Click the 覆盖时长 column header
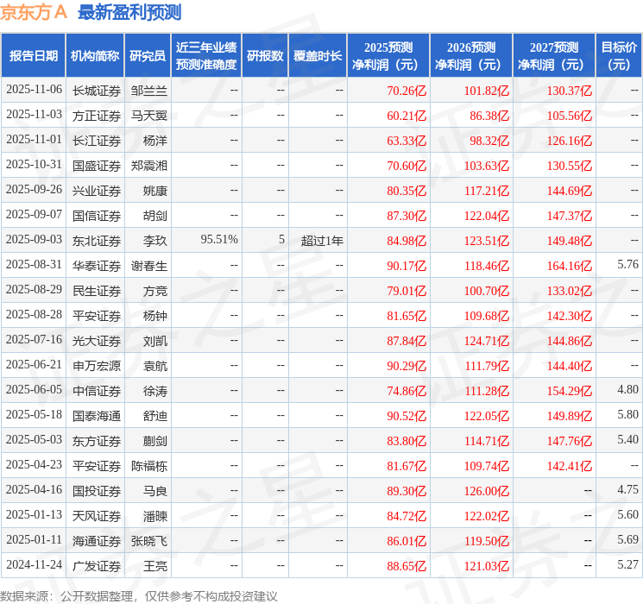This screenshot has height=604, width=643. [317, 55]
